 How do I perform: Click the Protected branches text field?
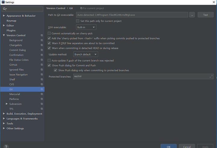click(143, 76)
